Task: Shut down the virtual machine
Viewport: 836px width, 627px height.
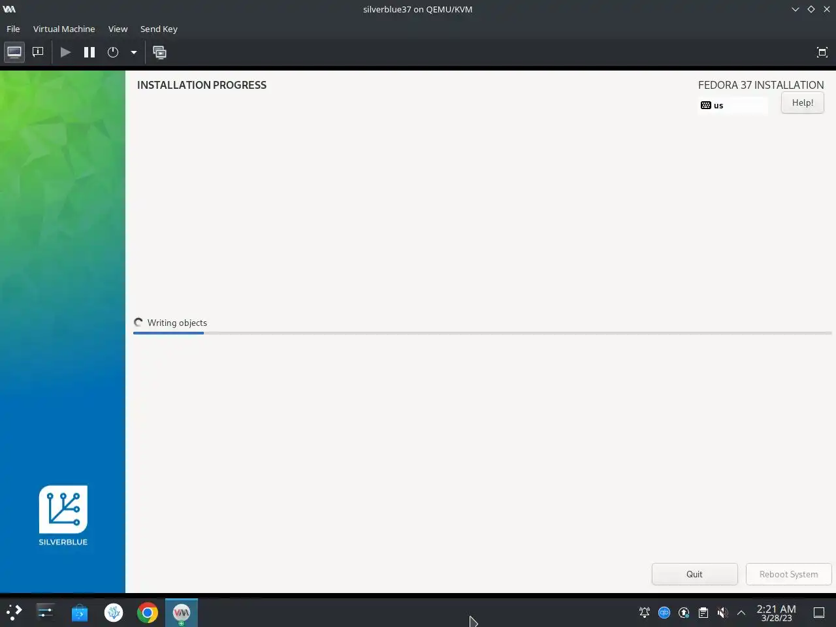Action: tap(113, 52)
